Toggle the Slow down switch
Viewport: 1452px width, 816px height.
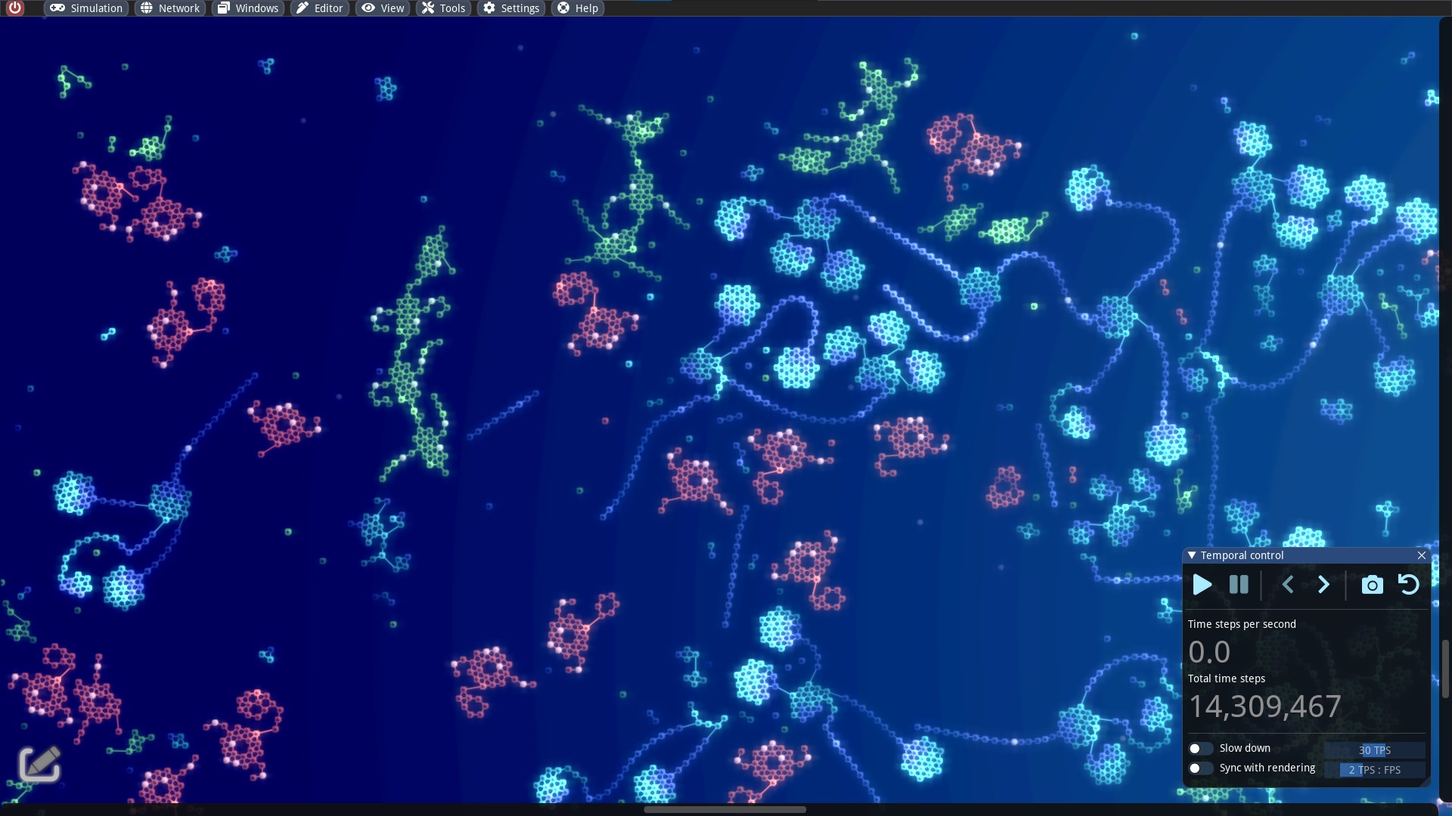point(1200,749)
